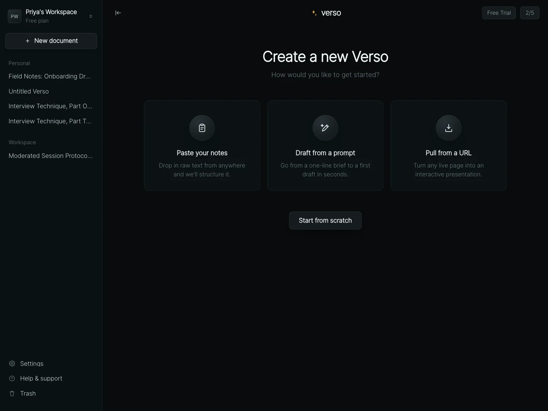Click the Free plan label

point(37,21)
